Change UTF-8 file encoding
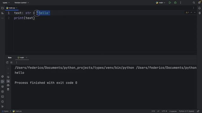The width and height of the screenshot is (202, 113). 164,111
